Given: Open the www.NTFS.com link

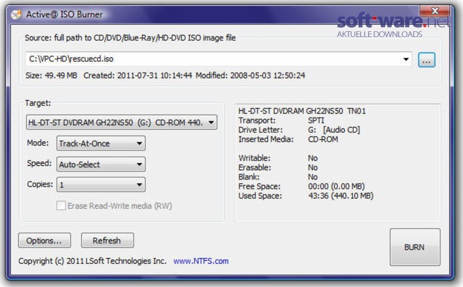Looking at the screenshot, I should coord(201,261).
